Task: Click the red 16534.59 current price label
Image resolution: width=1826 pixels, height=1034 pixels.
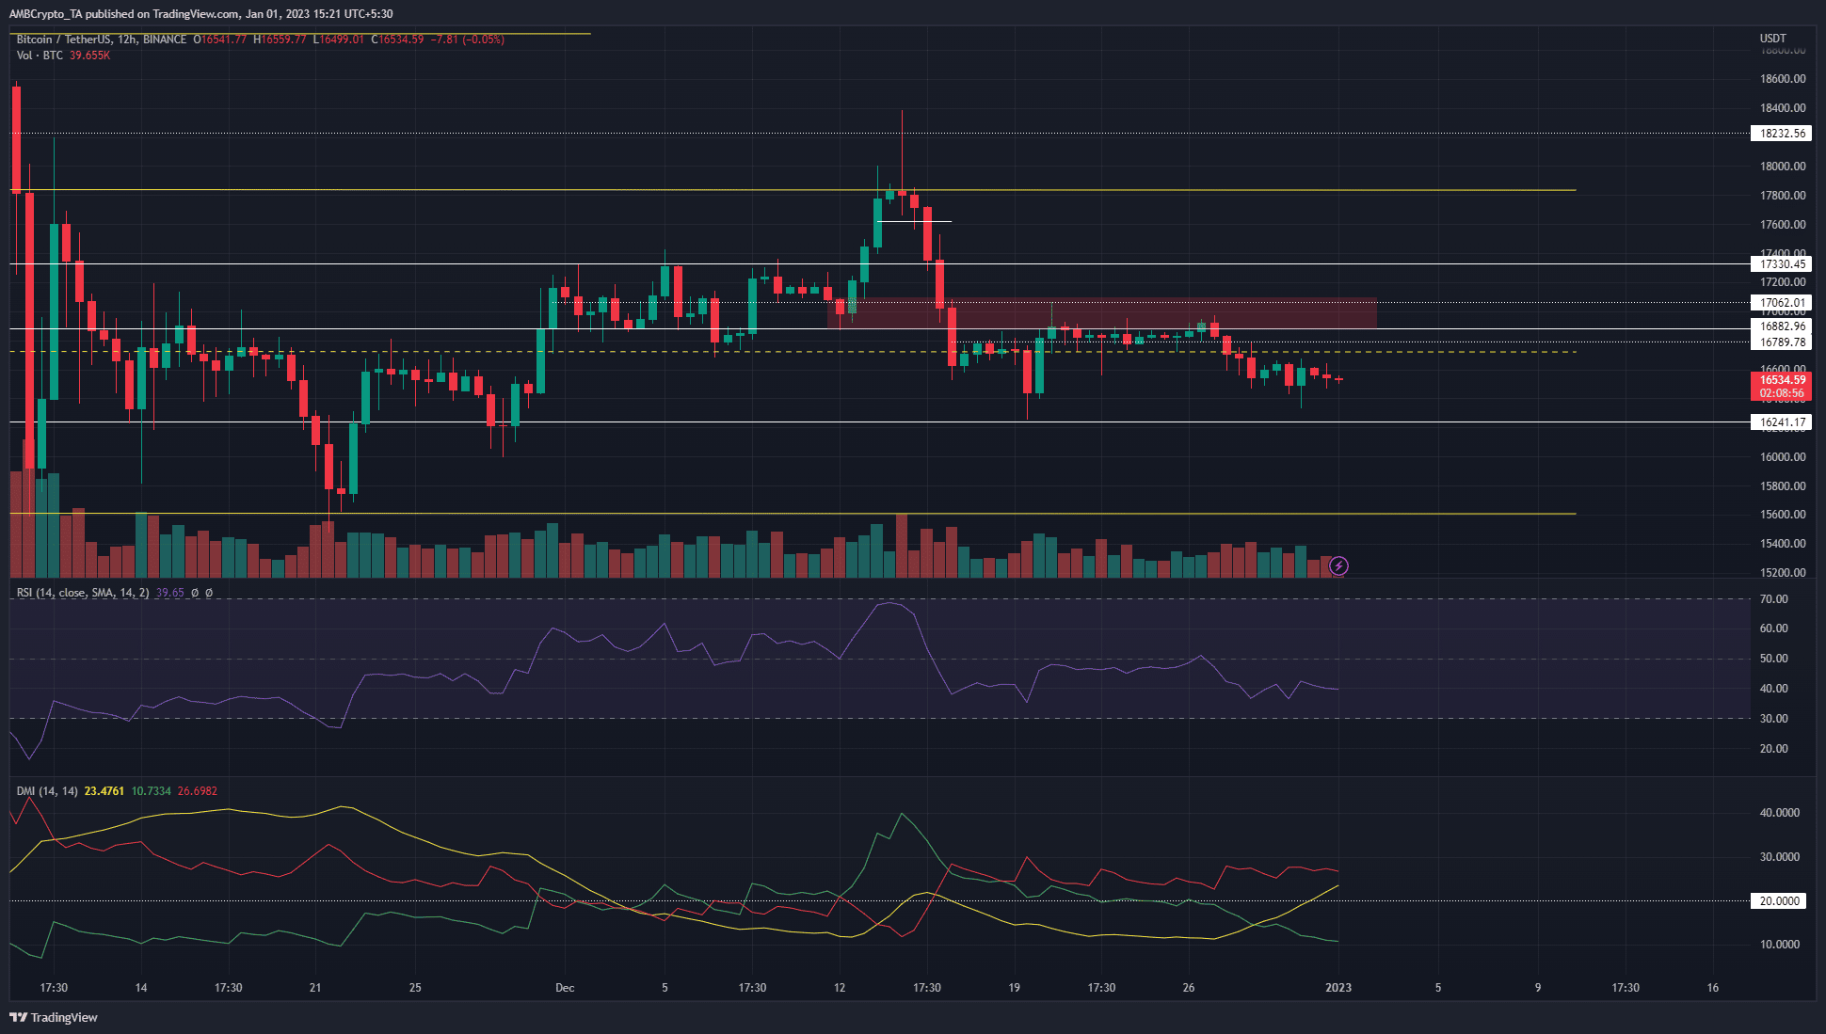Action: (x=1783, y=380)
